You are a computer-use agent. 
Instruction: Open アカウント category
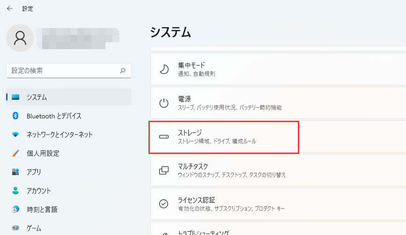(x=69, y=191)
